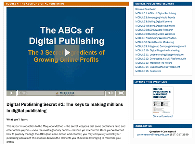Click the 'ATTEND THIS EVENT LIVE' header
195x144 pixels.
[163, 82]
